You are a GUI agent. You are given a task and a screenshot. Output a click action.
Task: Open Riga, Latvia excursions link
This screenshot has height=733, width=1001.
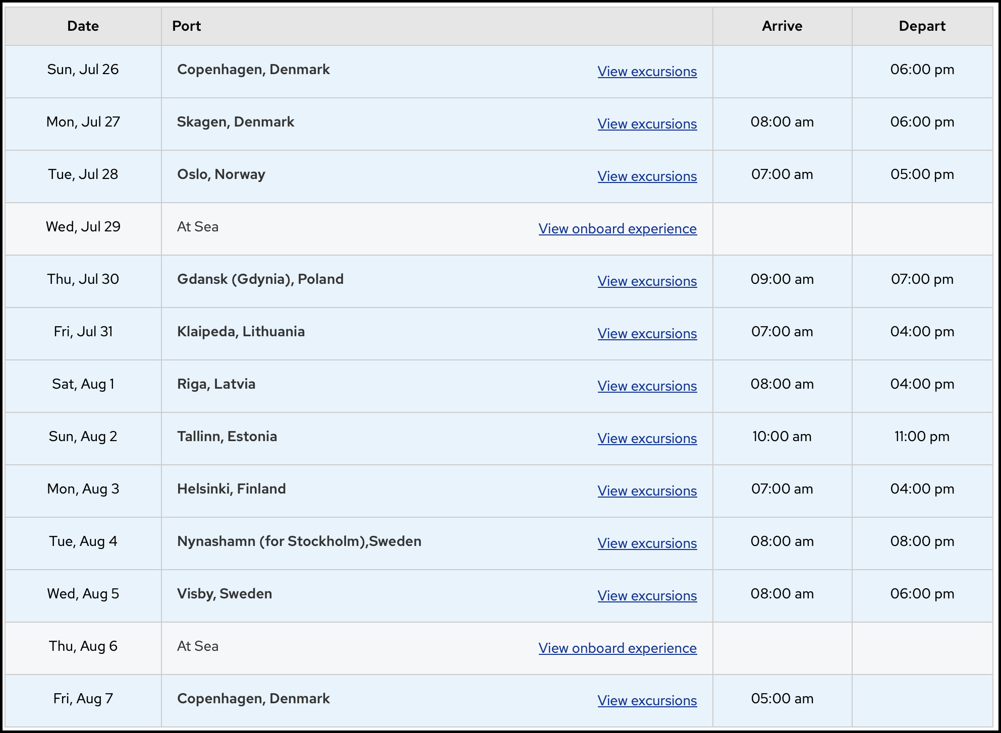647,386
